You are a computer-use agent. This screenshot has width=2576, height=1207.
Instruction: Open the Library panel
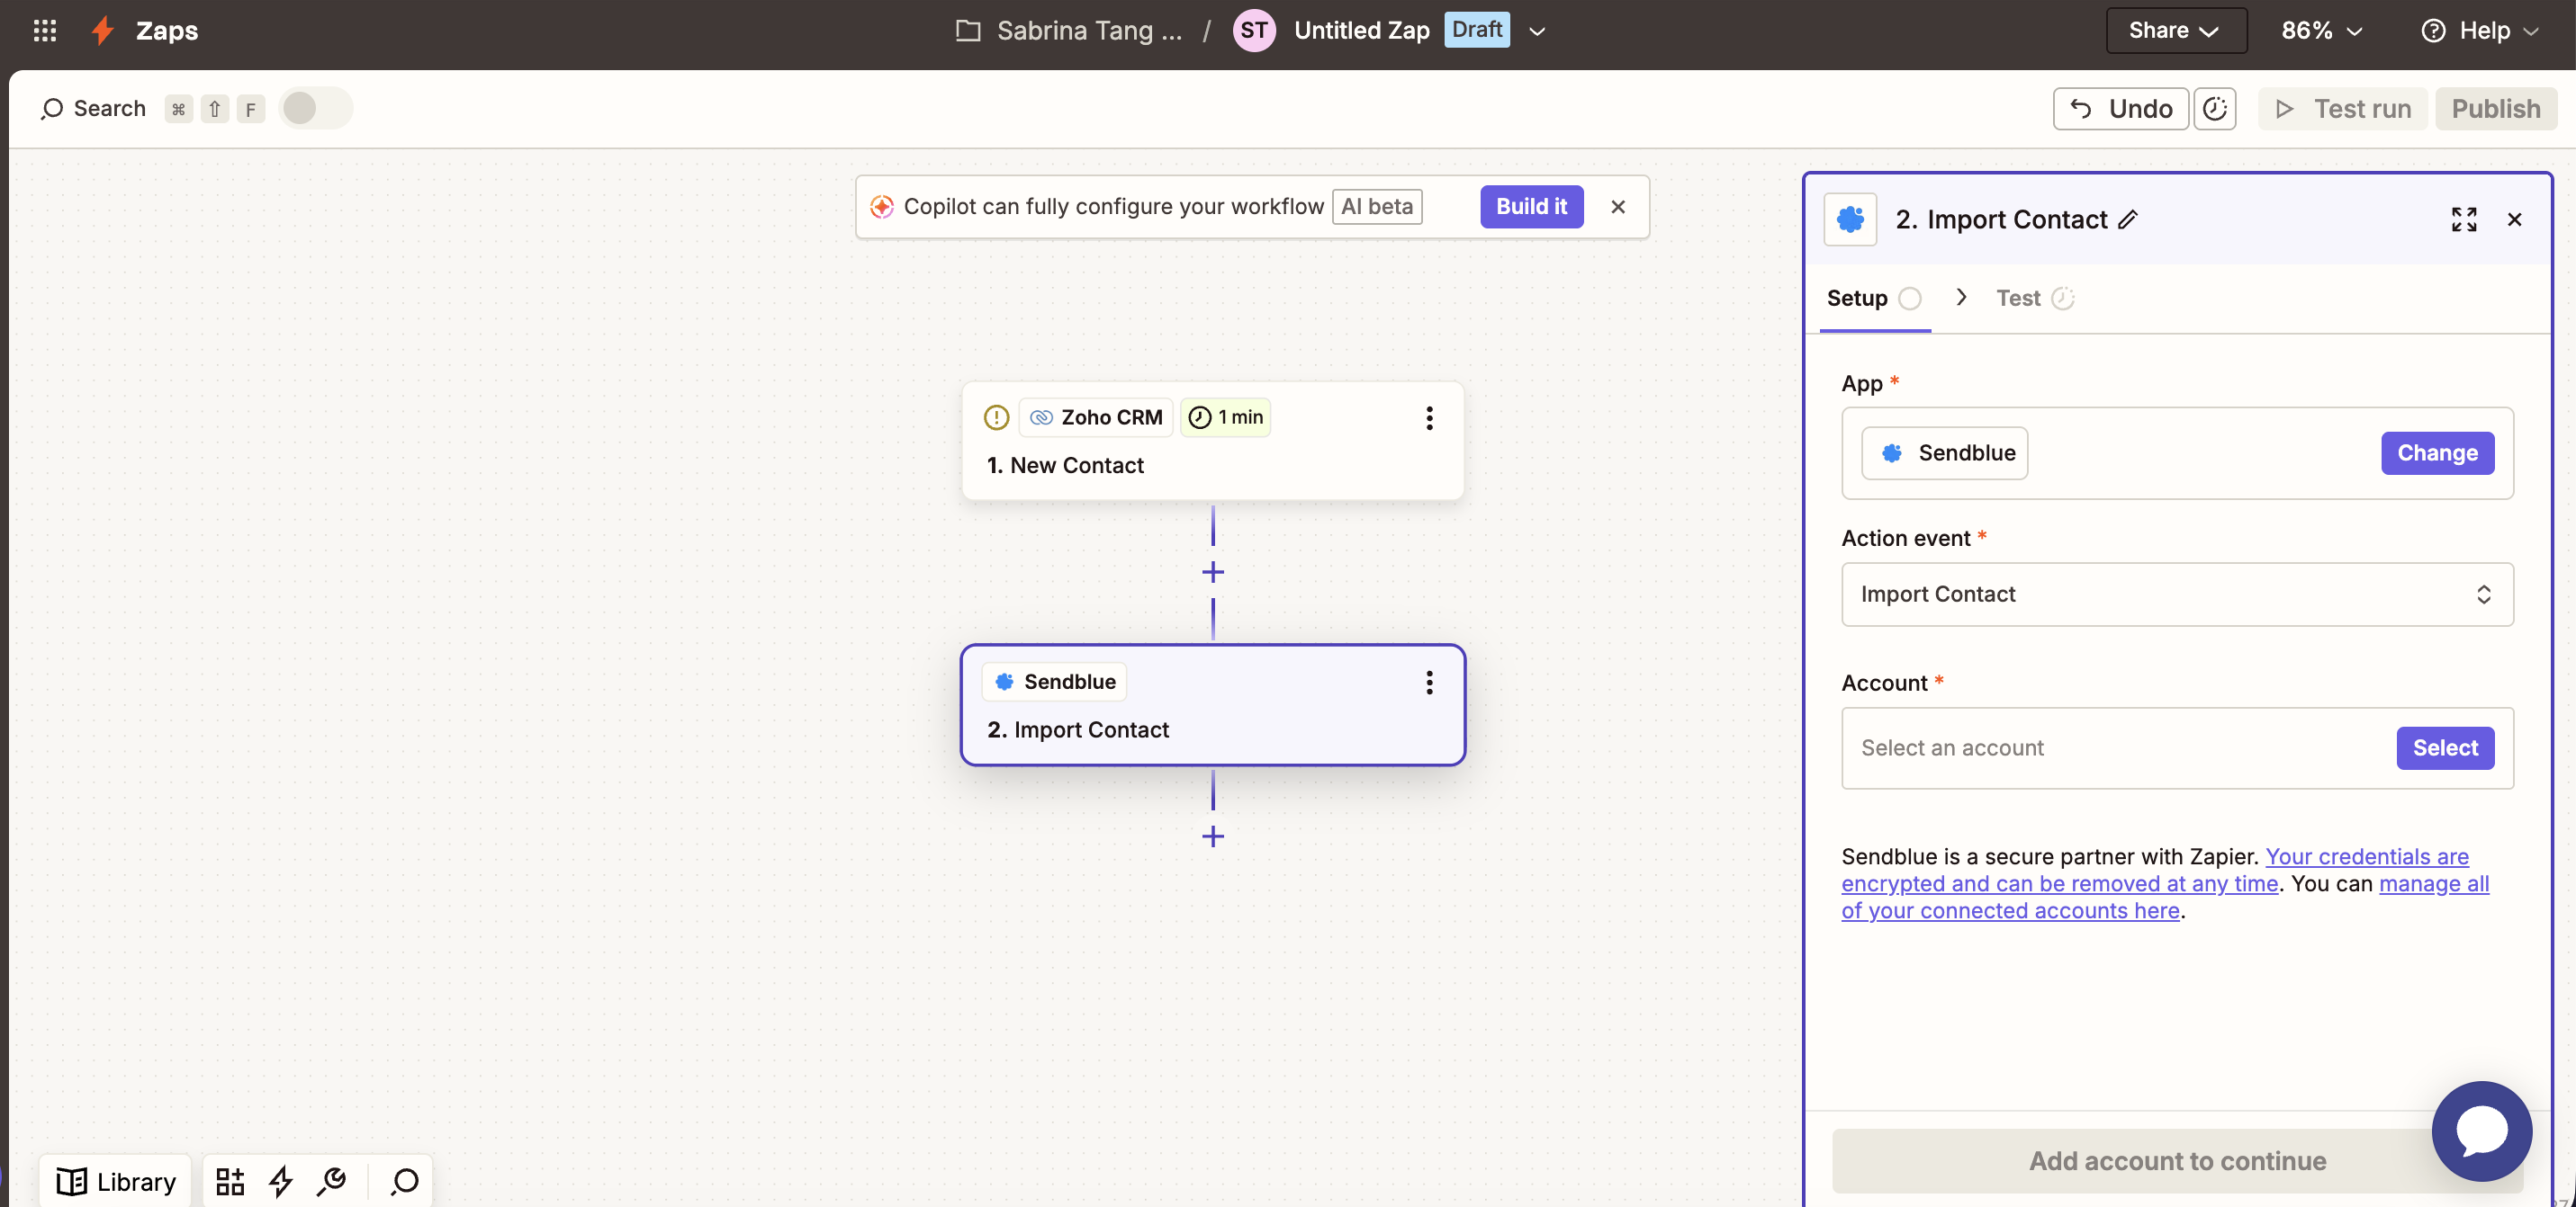(x=116, y=1182)
